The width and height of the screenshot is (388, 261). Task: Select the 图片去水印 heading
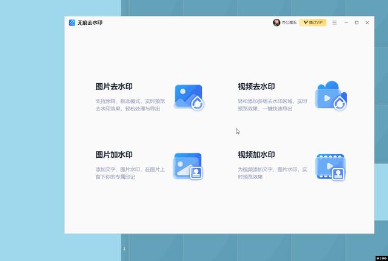(114, 86)
